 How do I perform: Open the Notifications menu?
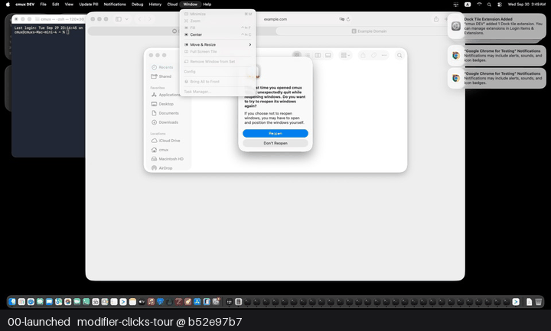[x=115, y=5]
